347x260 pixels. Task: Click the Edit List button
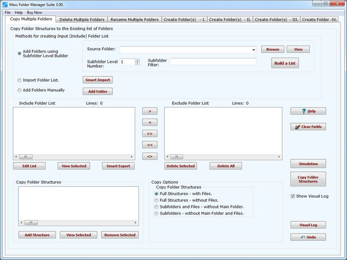pos(29,166)
